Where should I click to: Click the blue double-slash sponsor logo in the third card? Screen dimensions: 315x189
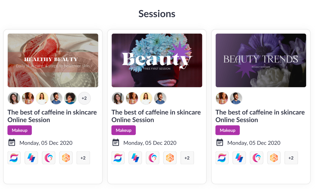[x=239, y=158]
